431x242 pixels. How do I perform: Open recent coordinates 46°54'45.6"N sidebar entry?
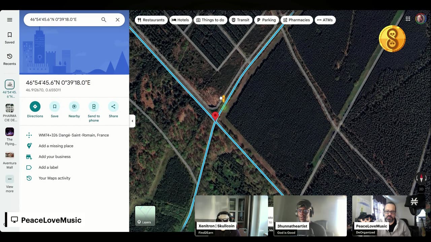9,89
